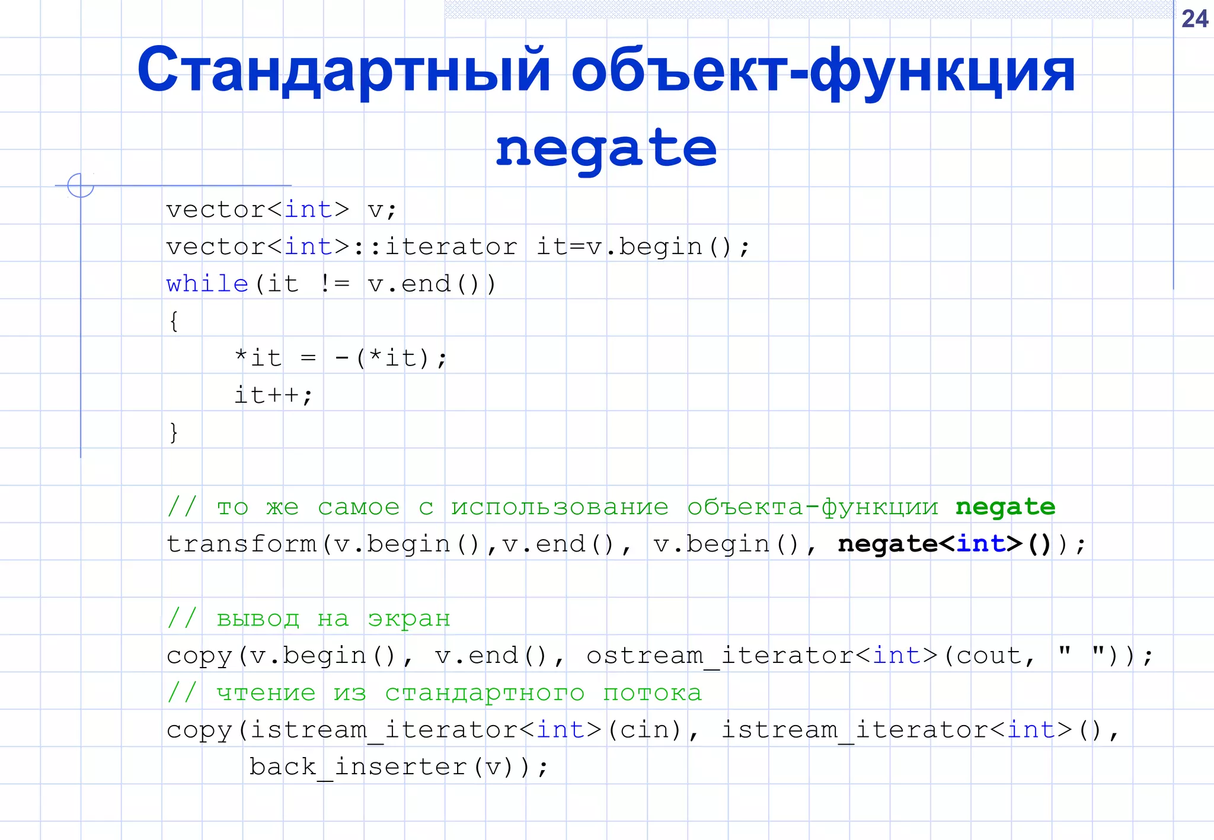
Task: Click the comment 'вывод на экран'
Action: pyautogui.click(x=308, y=619)
